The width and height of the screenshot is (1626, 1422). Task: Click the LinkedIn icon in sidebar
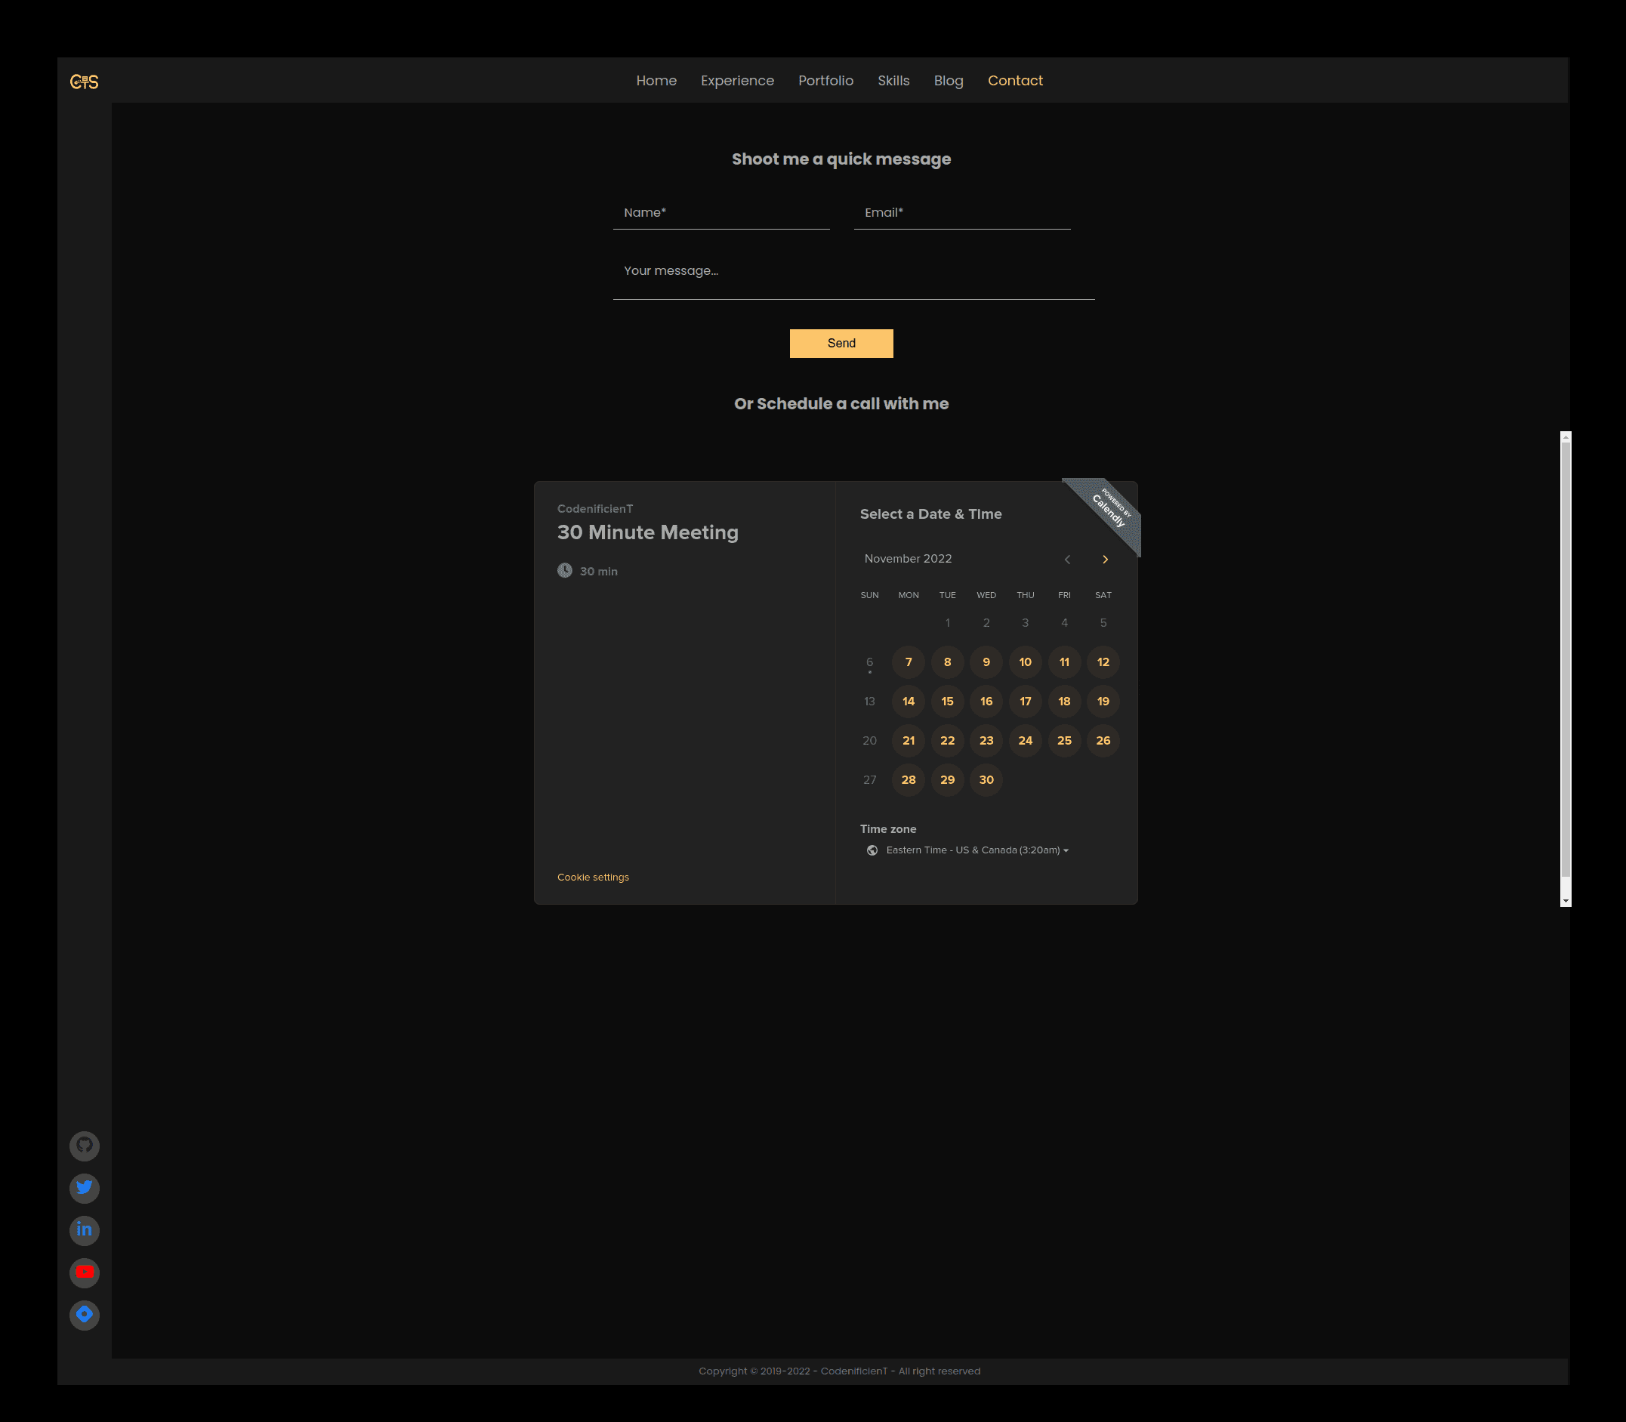(x=86, y=1230)
